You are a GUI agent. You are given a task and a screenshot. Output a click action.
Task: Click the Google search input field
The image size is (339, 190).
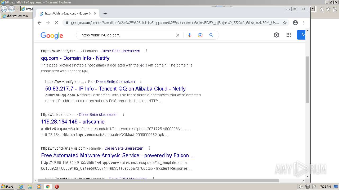127,35
